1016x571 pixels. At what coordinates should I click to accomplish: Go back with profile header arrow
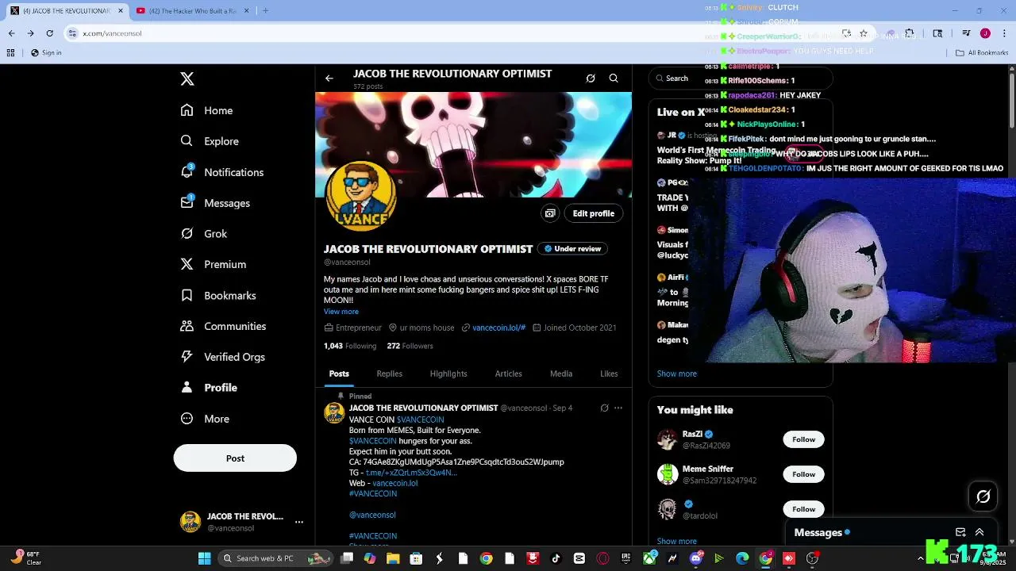tap(329, 79)
